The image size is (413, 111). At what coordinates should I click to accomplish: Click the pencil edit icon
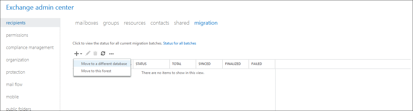[88, 53]
